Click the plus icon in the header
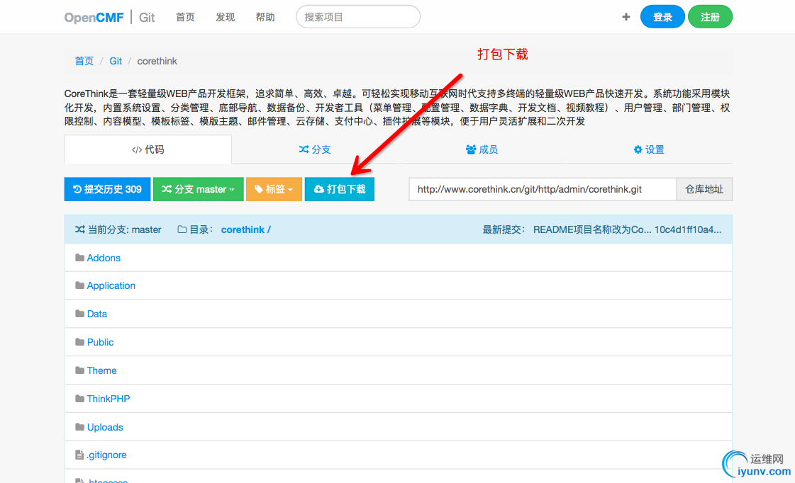 click(626, 17)
